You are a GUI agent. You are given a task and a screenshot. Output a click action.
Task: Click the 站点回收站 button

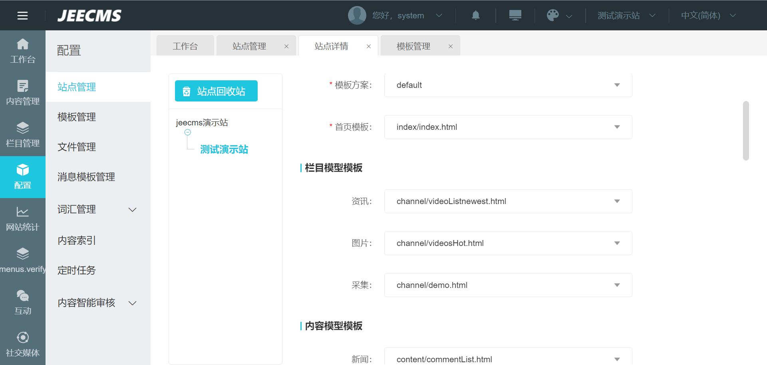216,91
